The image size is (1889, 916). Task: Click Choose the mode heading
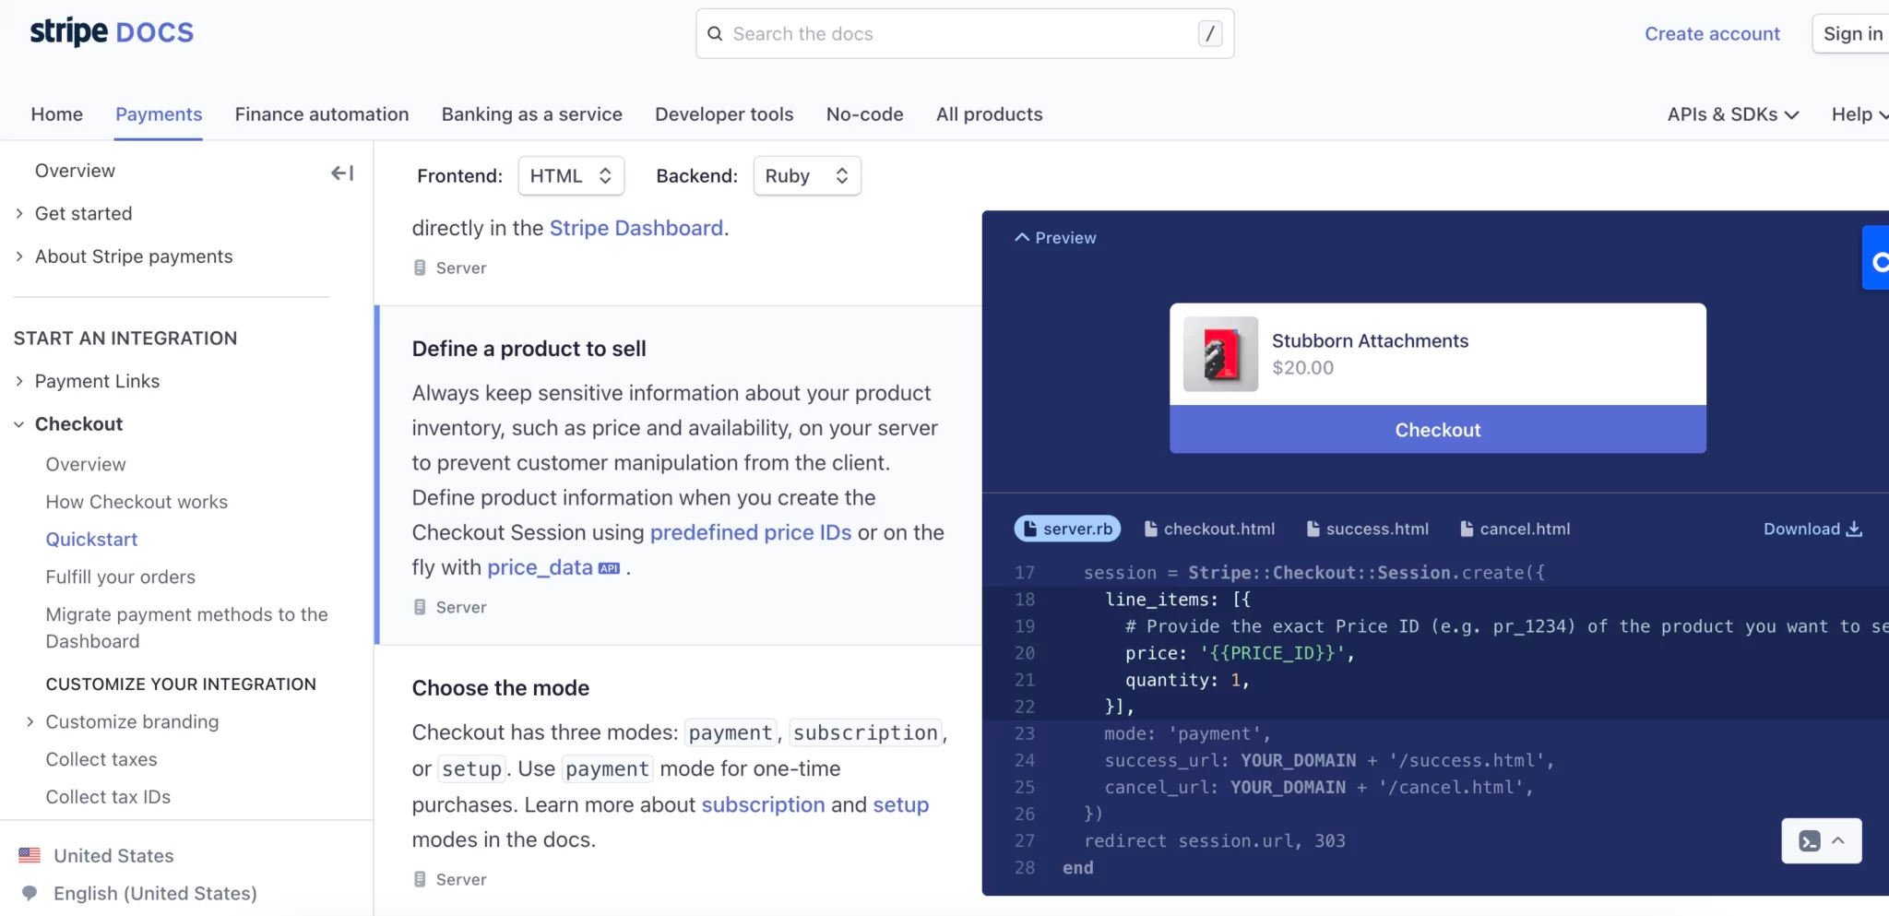(501, 688)
